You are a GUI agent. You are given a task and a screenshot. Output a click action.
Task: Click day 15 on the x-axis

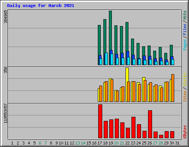point(89,143)
